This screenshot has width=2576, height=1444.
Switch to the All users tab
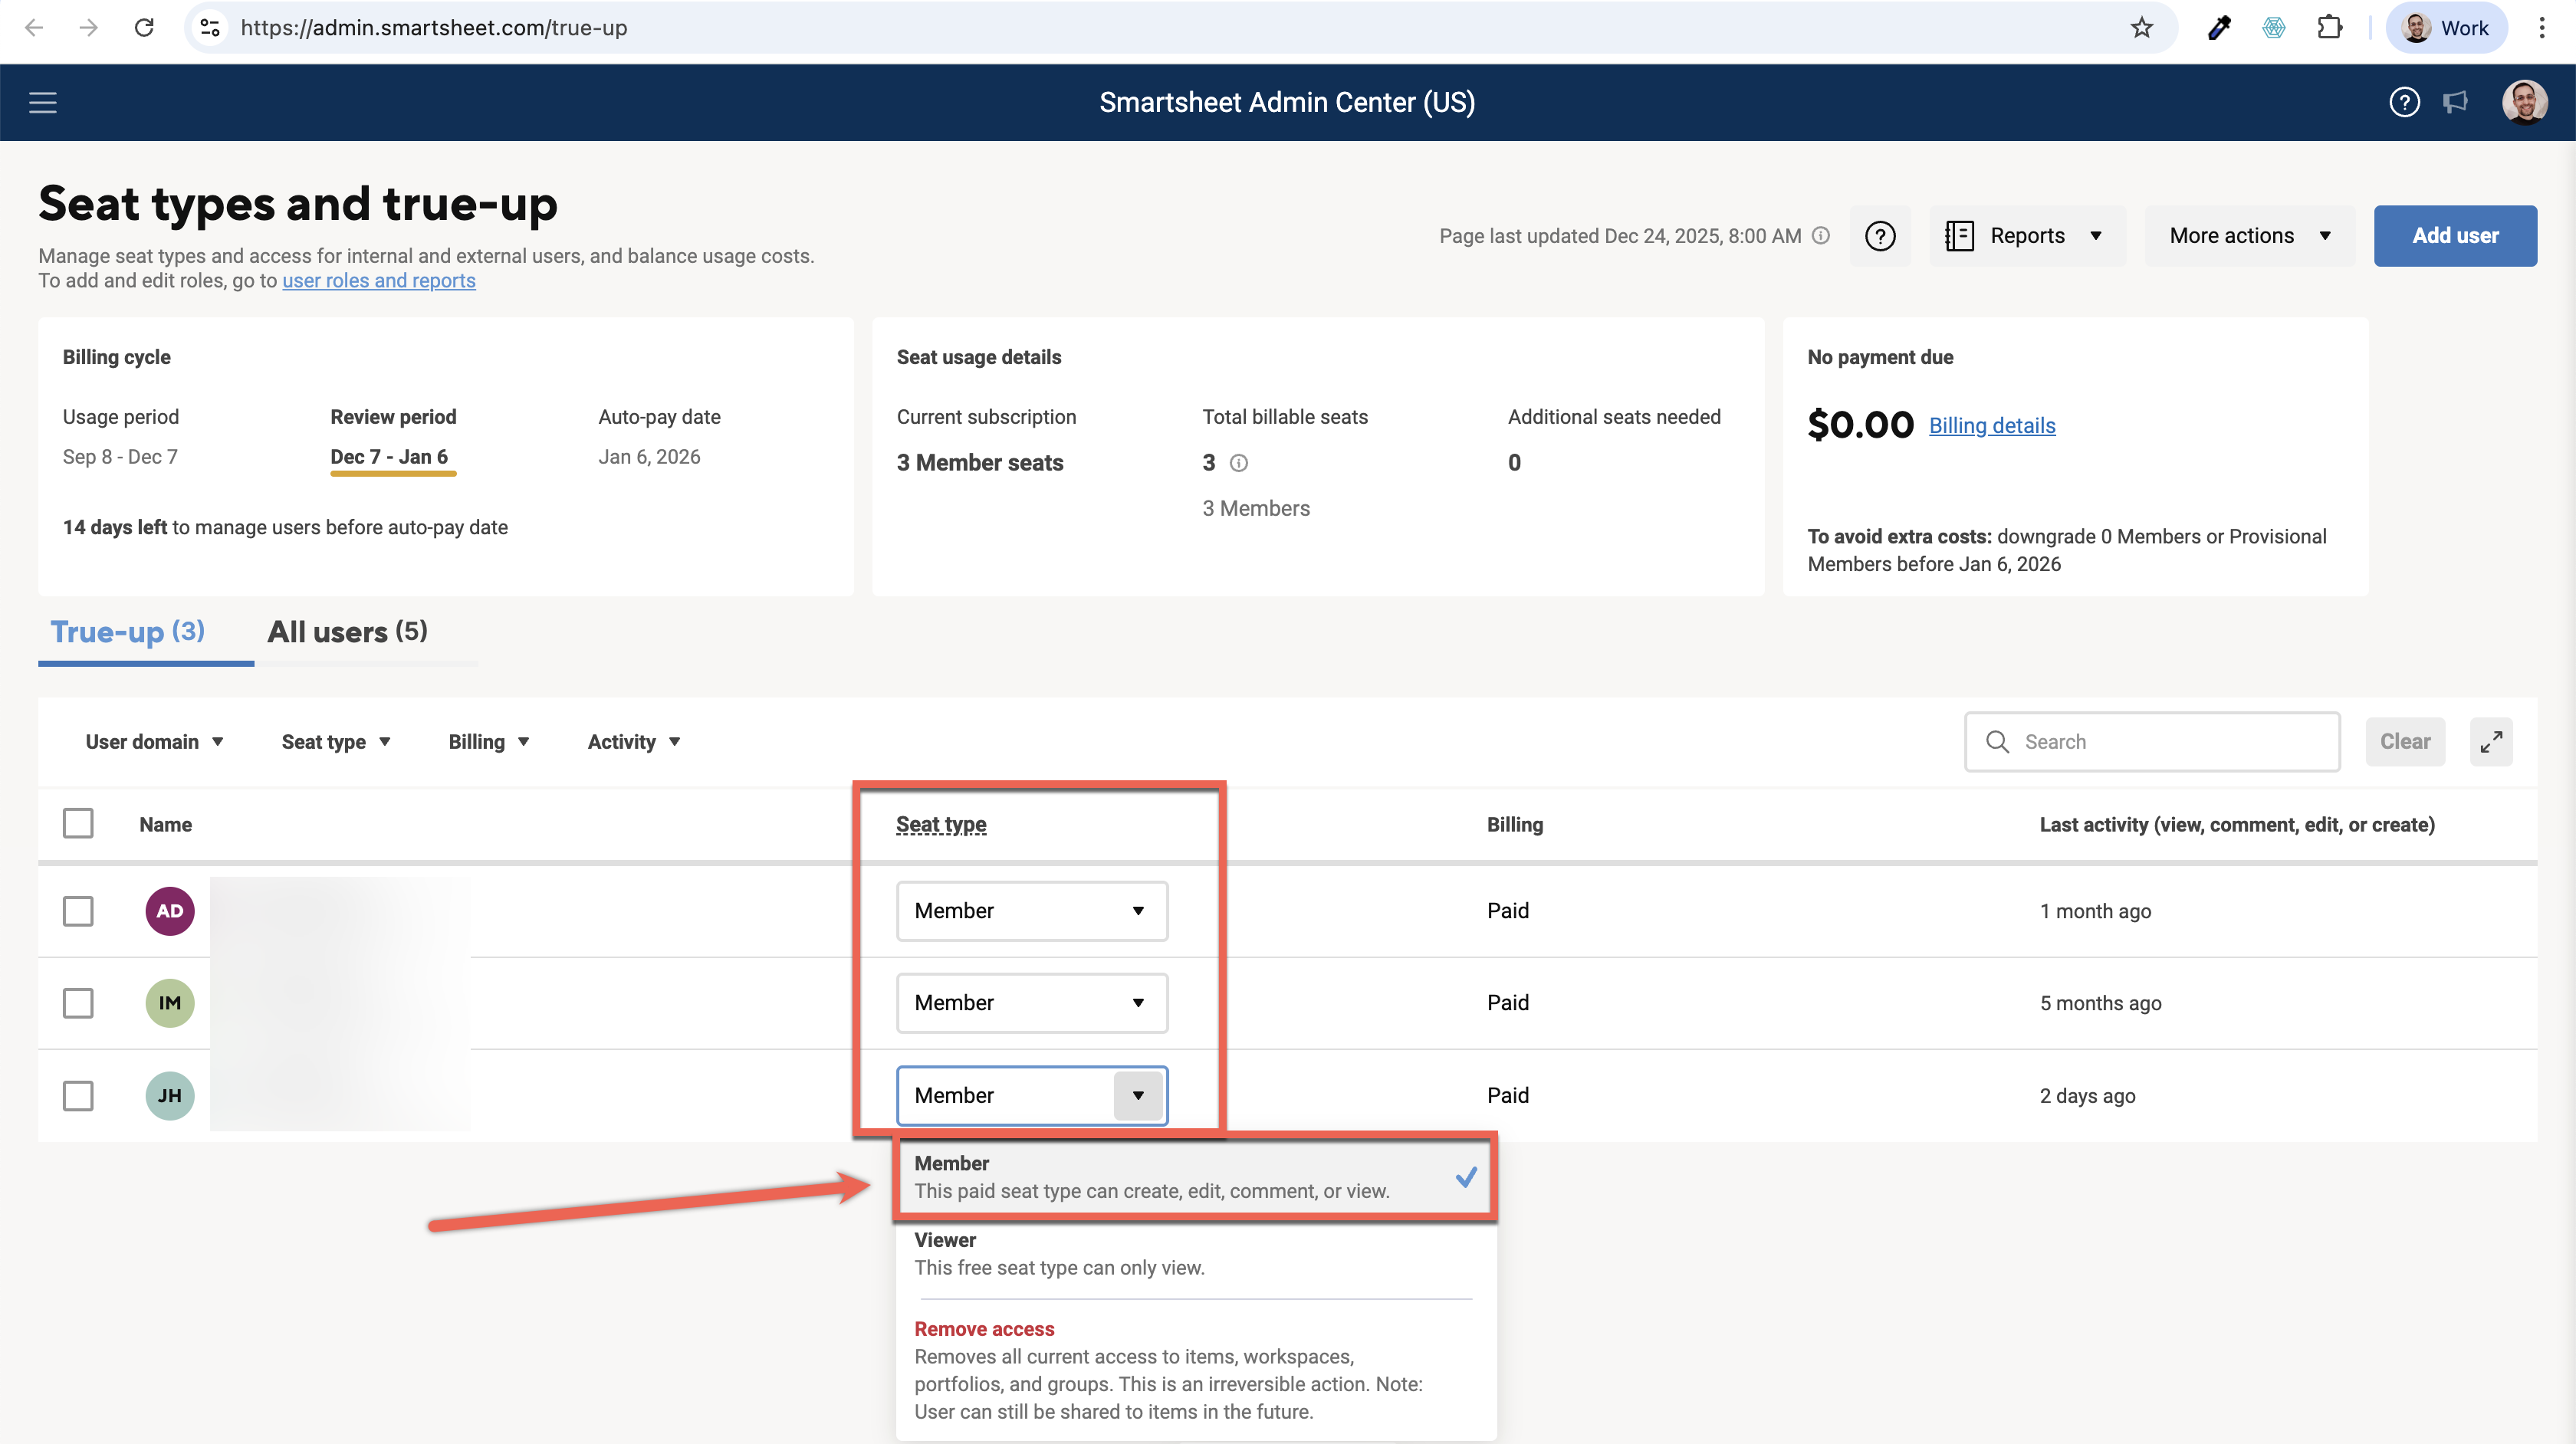pyautogui.click(x=347, y=632)
